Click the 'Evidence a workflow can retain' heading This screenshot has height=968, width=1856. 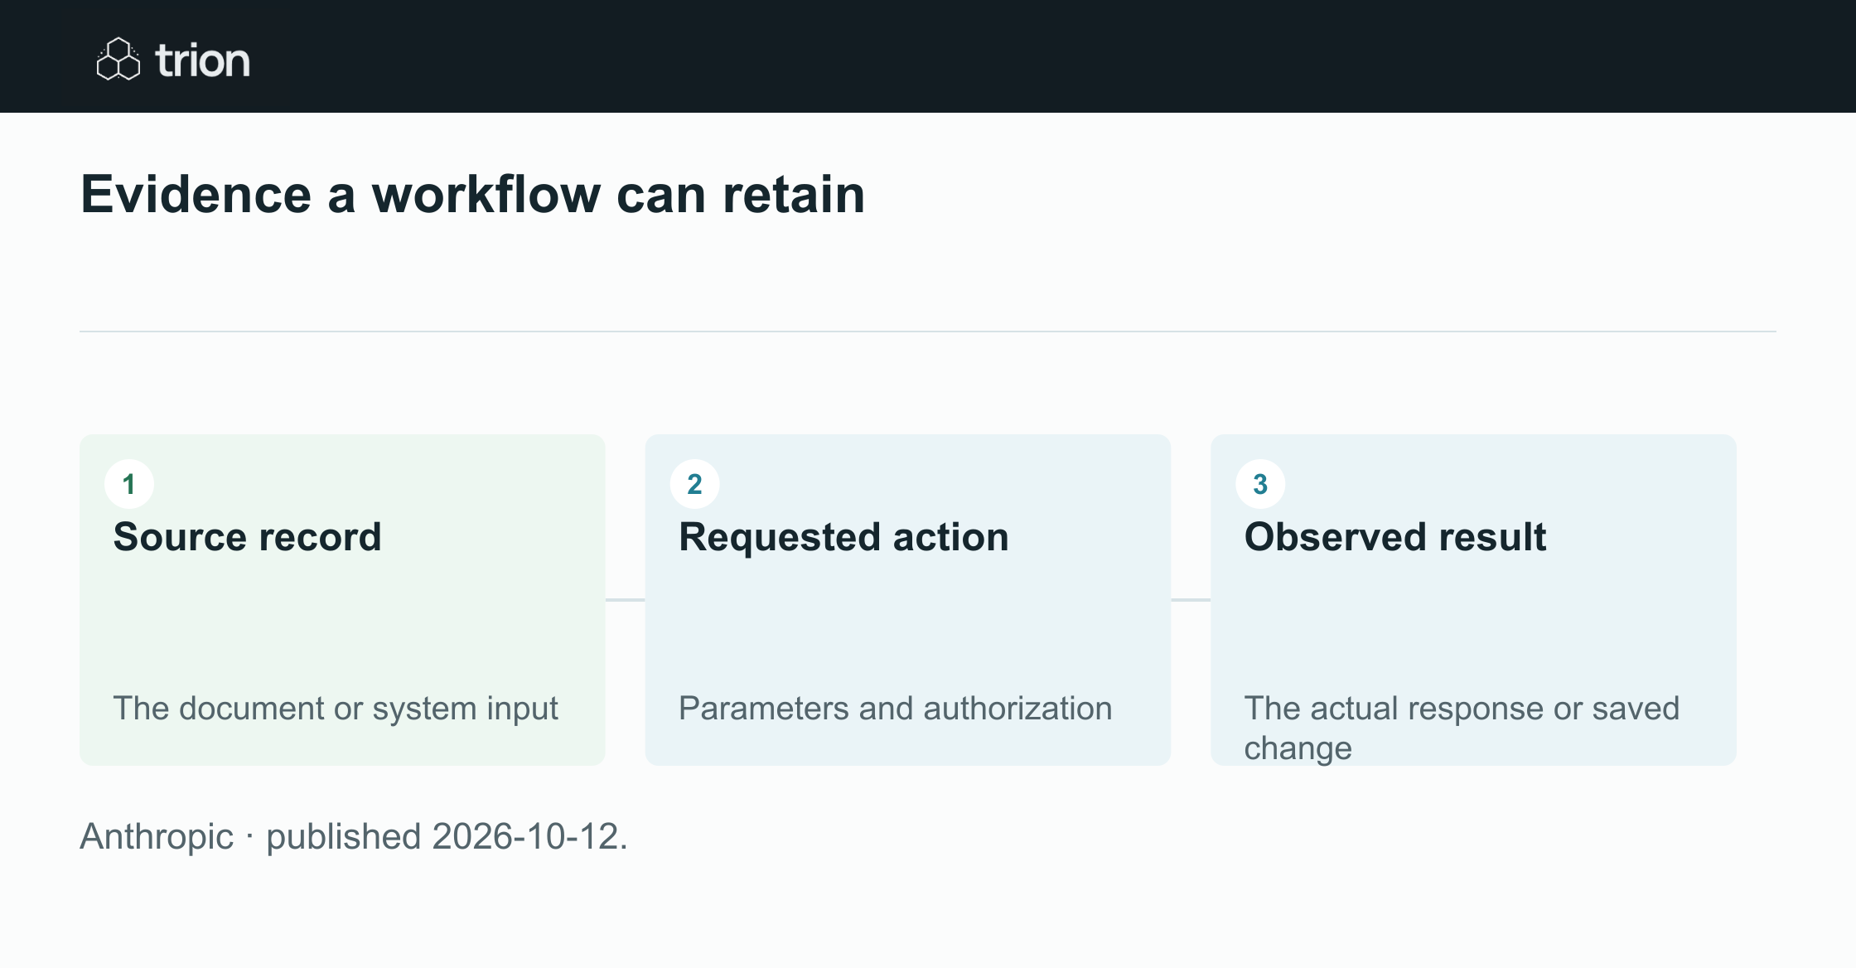[x=472, y=195]
